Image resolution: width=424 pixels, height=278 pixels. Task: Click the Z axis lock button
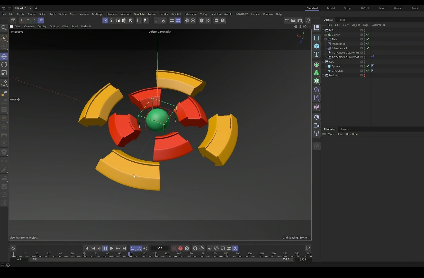point(34,20)
